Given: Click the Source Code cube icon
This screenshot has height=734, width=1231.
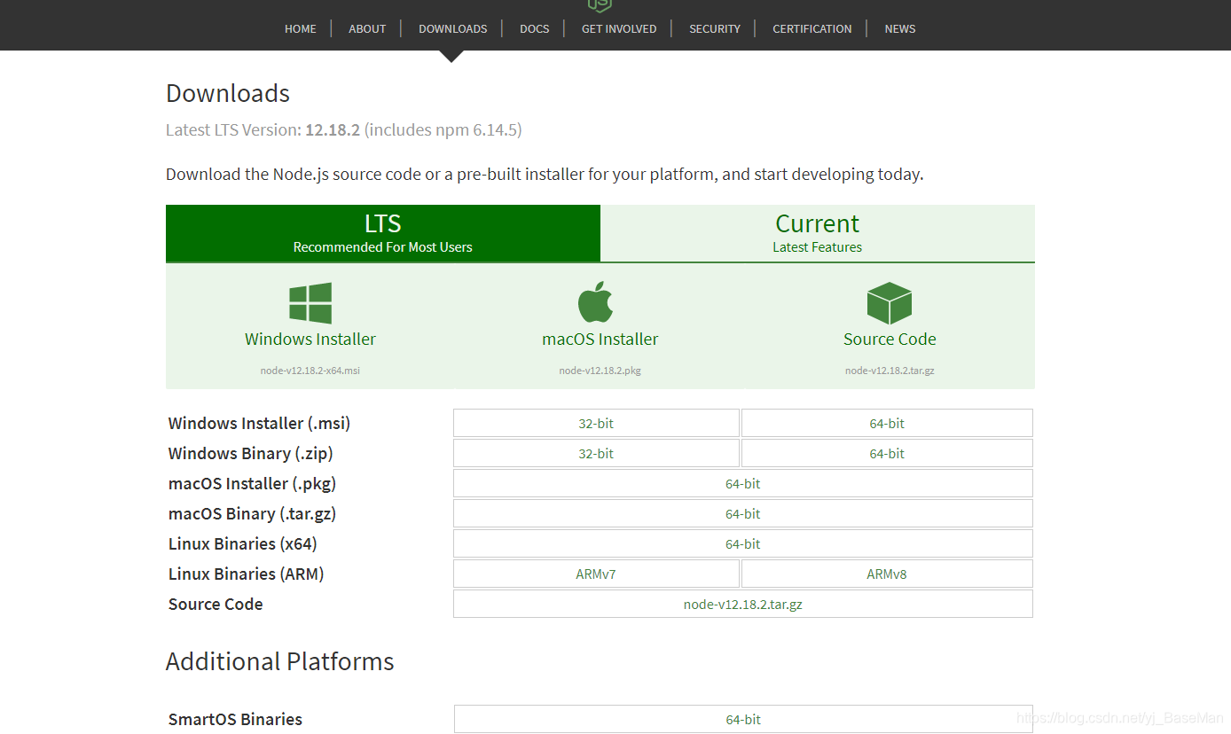Looking at the screenshot, I should click(x=890, y=303).
